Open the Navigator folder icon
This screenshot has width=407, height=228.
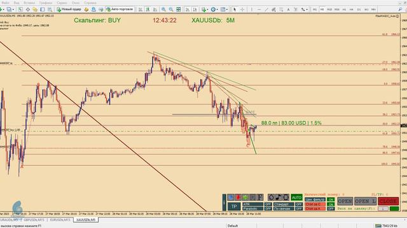[x=35, y=9]
